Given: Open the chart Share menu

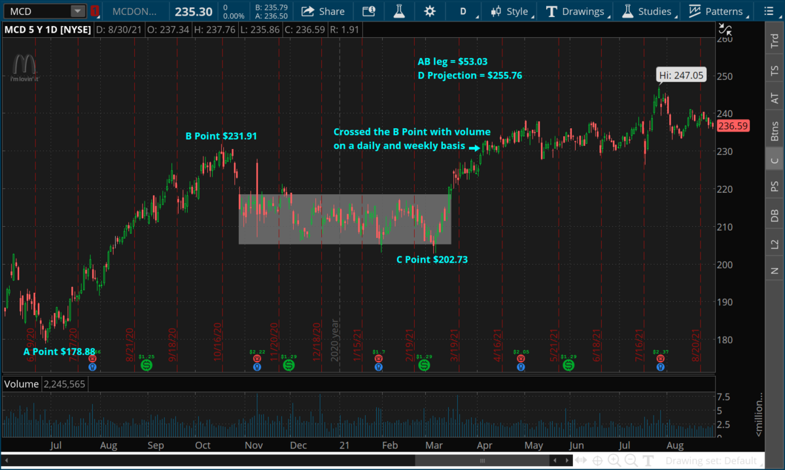Looking at the screenshot, I should [x=323, y=11].
